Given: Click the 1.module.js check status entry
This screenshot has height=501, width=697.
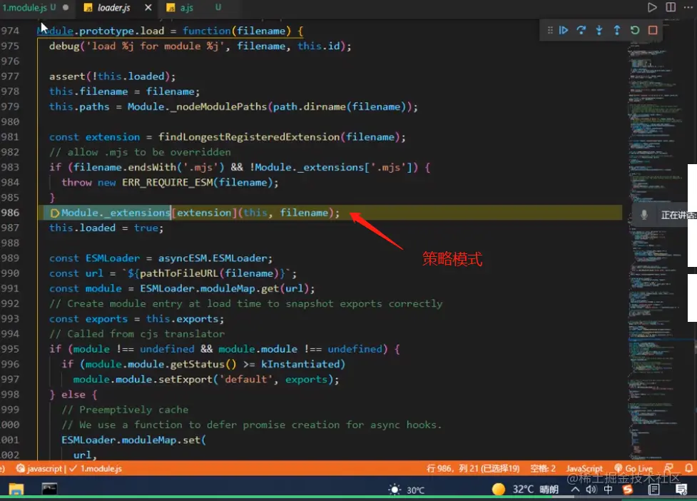Looking at the screenshot, I should (96, 469).
